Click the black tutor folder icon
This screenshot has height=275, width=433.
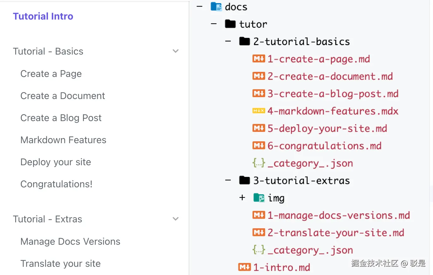(x=230, y=24)
